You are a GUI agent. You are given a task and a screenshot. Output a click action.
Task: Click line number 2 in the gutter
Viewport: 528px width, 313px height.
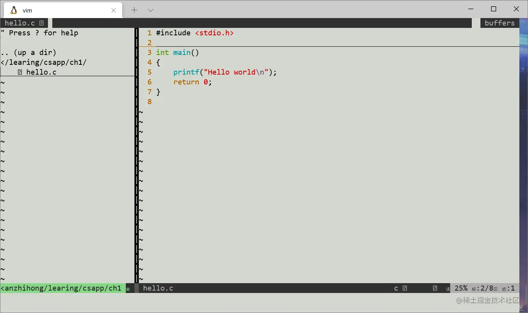click(149, 43)
